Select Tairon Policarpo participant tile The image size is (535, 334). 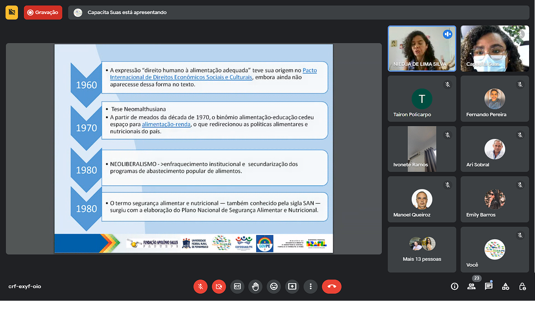[422, 99]
